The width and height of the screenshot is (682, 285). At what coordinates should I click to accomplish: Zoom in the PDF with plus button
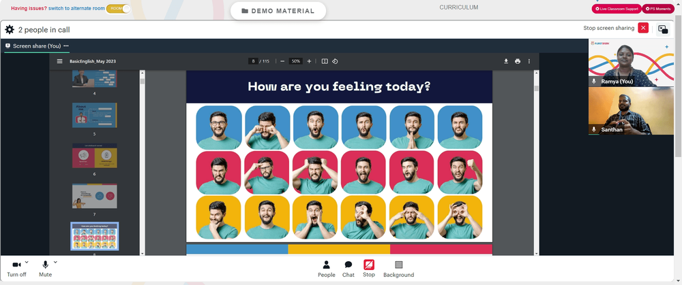point(309,61)
